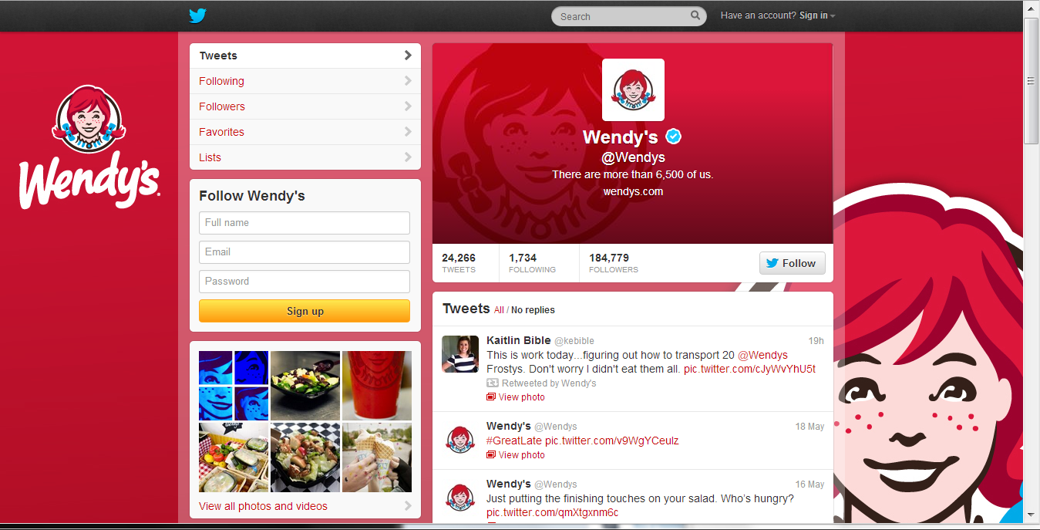Click the vertical scrollbar thumb

(x=1031, y=80)
